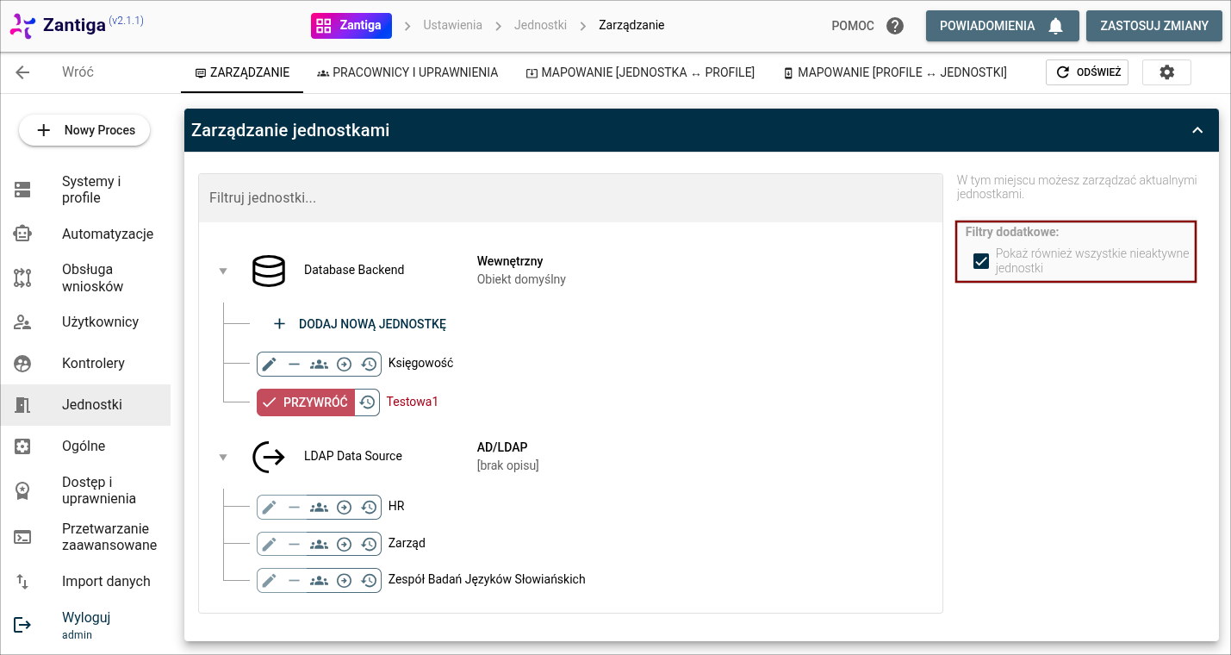Collapse the LDAP Data Source tree node
Image resolution: width=1231 pixels, height=655 pixels.
click(223, 457)
